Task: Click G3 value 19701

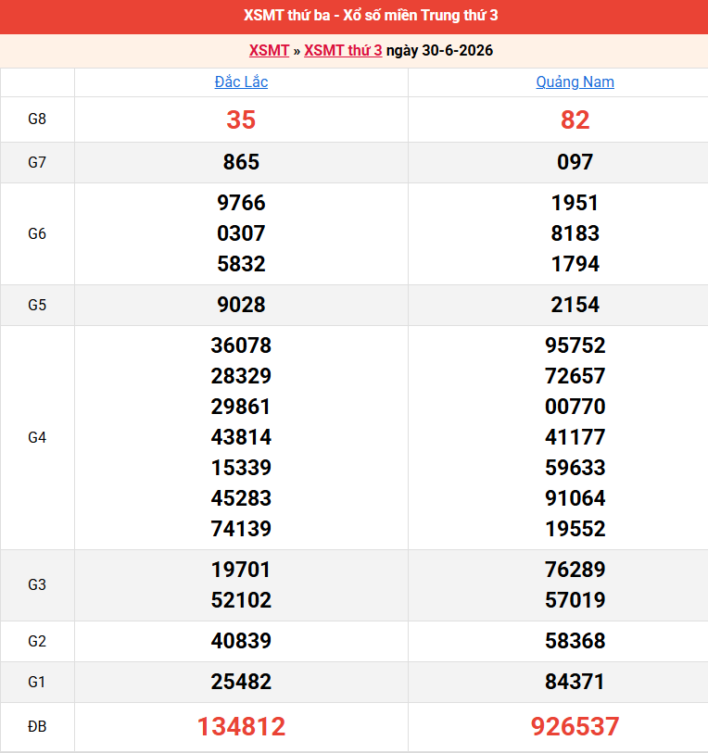Action: pyautogui.click(x=241, y=570)
